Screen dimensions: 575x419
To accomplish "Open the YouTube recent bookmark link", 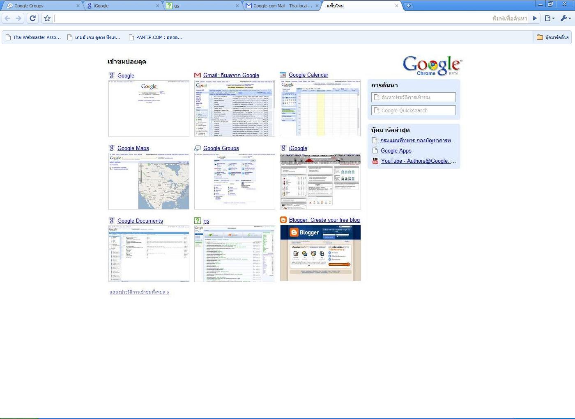I will (x=418, y=161).
